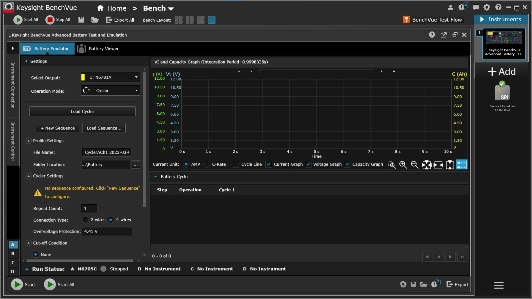This screenshot has width=532, height=299.
Task: Click the graph zoom out icon
Action: (x=415, y=164)
